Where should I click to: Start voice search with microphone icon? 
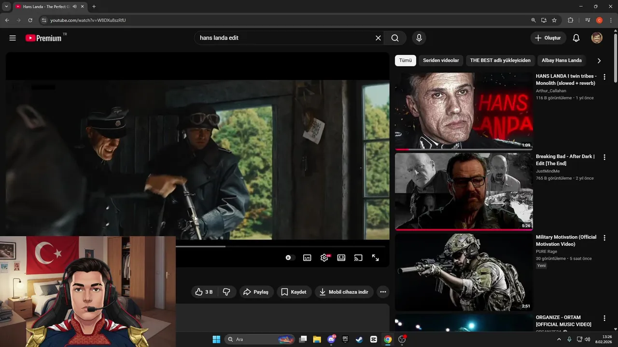[419, 38]
